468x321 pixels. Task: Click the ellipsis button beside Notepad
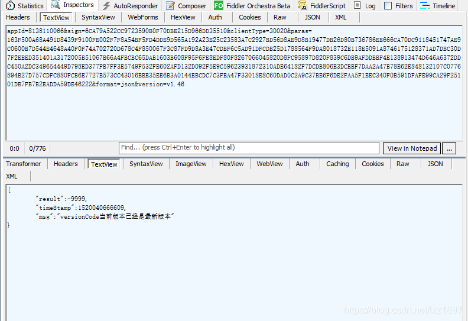[449, 148]
